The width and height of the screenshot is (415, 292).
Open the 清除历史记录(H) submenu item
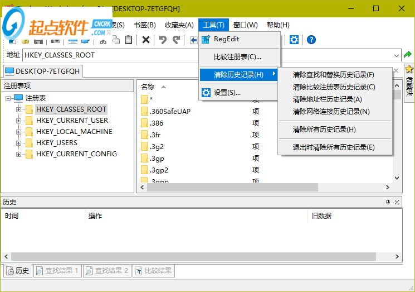pos(239,75)
